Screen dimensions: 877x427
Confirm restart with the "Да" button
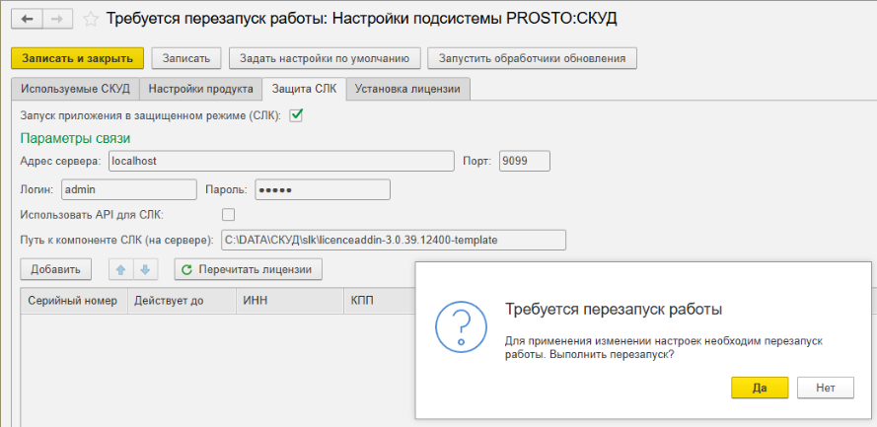[x=759, y=388]
